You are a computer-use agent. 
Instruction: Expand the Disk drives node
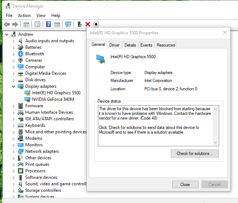(13, 80)
